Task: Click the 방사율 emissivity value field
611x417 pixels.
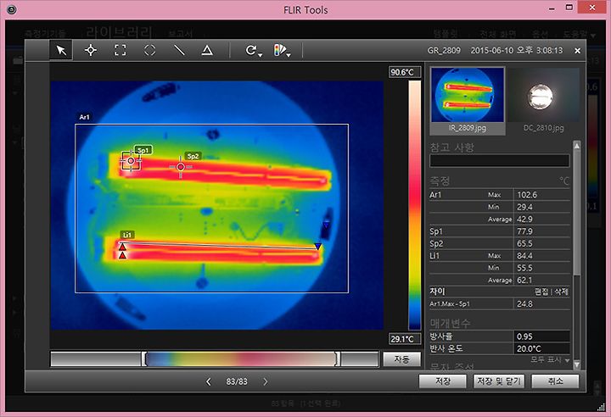Action: 543,336
